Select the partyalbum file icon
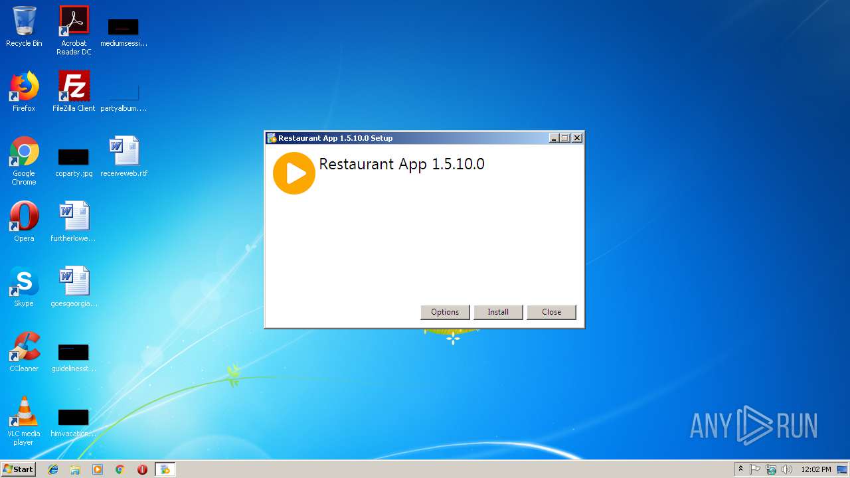850x478 pixels. pos(124,98)
